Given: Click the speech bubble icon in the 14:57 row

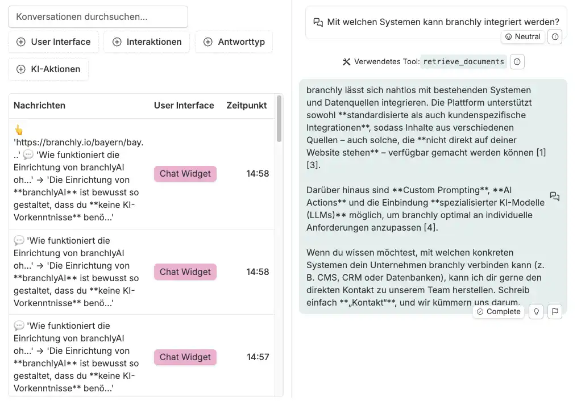Looking at the screenshot, I should (19, 326).
